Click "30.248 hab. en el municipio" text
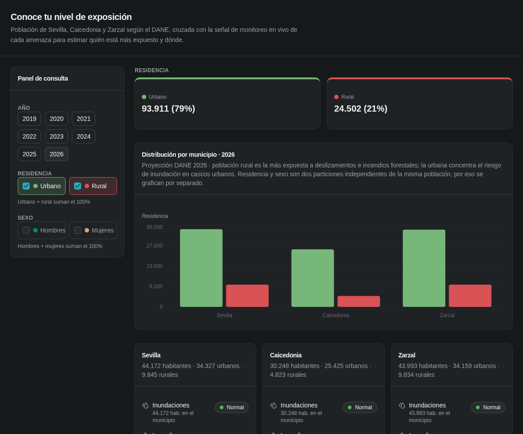 tap(301, 417)
